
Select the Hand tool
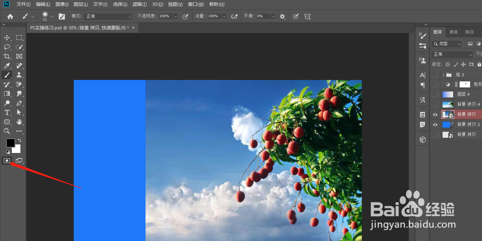click(19, 122)
